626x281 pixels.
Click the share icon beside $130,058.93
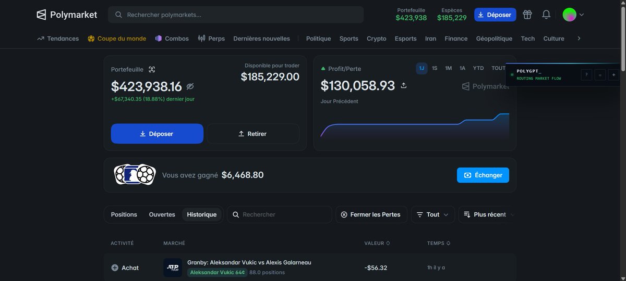tap(403, 85)
